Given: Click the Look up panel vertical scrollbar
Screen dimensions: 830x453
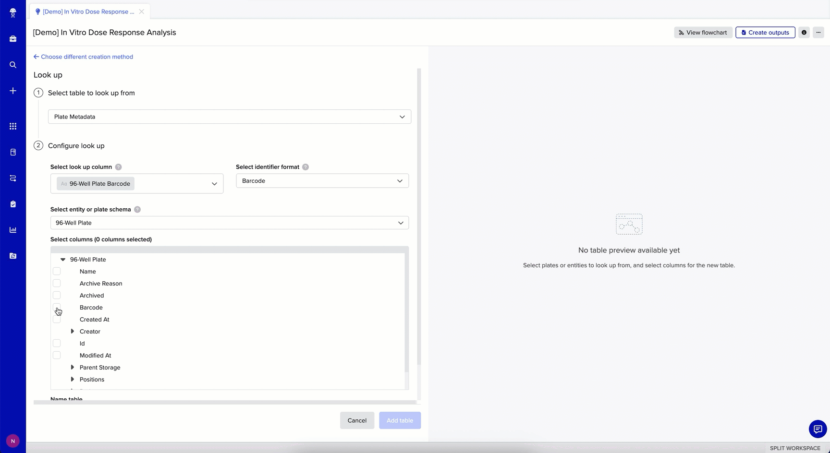Looking at the screenshot, I should 419,216.
